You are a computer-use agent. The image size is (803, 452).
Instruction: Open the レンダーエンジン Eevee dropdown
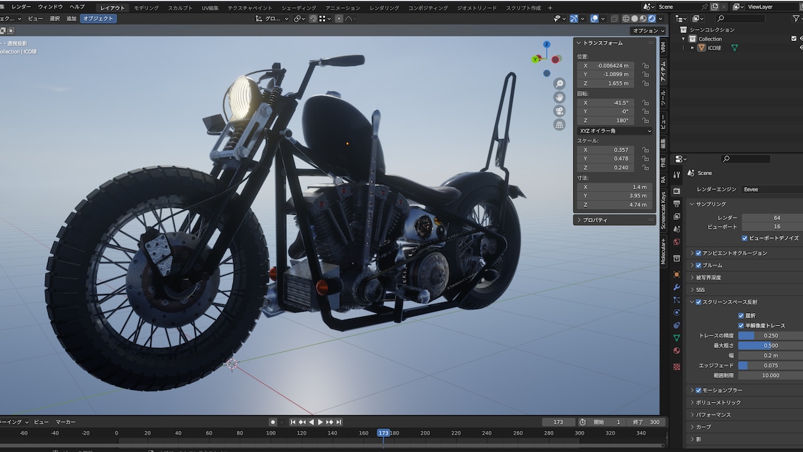coord(772,189)
